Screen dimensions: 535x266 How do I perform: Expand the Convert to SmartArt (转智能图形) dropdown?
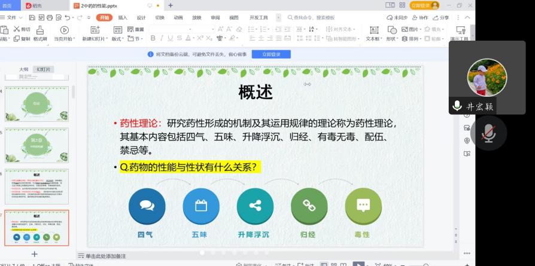point(343,38)
